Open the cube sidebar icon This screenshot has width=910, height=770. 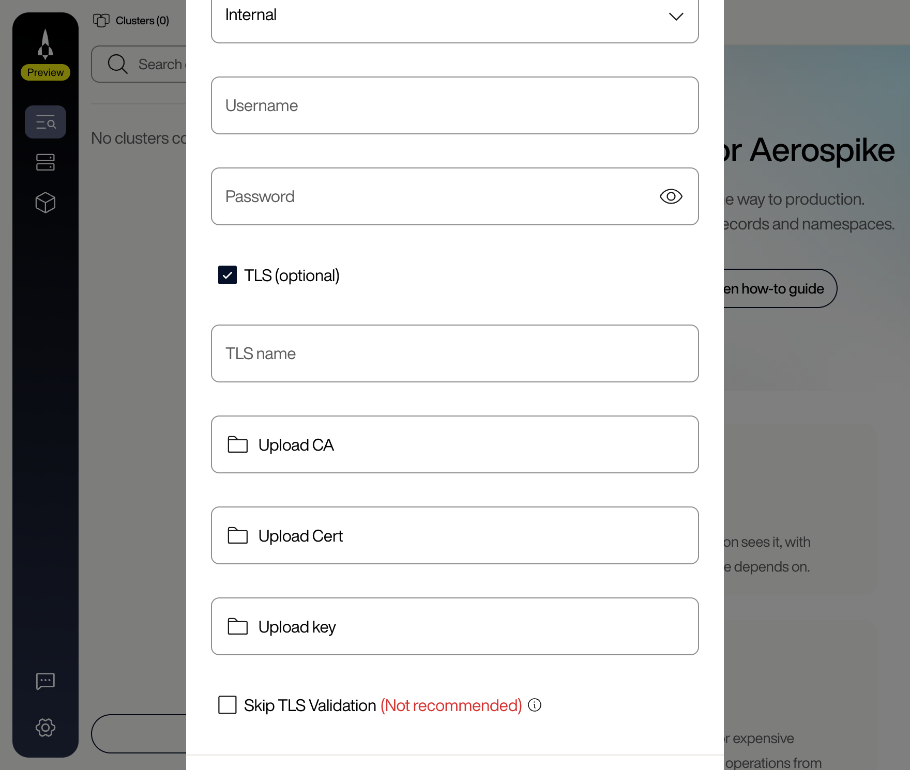point(45,203)
